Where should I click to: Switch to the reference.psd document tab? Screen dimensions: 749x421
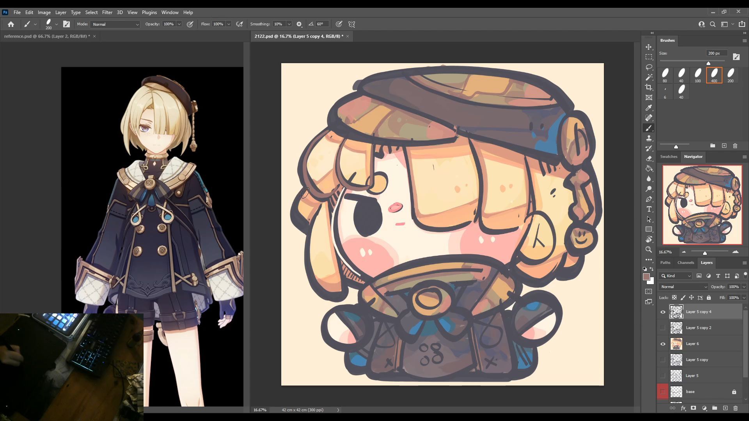click(x=47, y=36)
